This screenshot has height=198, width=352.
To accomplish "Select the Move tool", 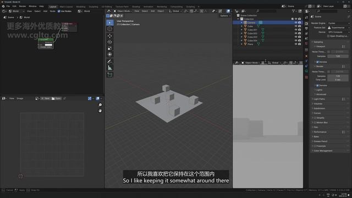I will click(x=110, y=36).
